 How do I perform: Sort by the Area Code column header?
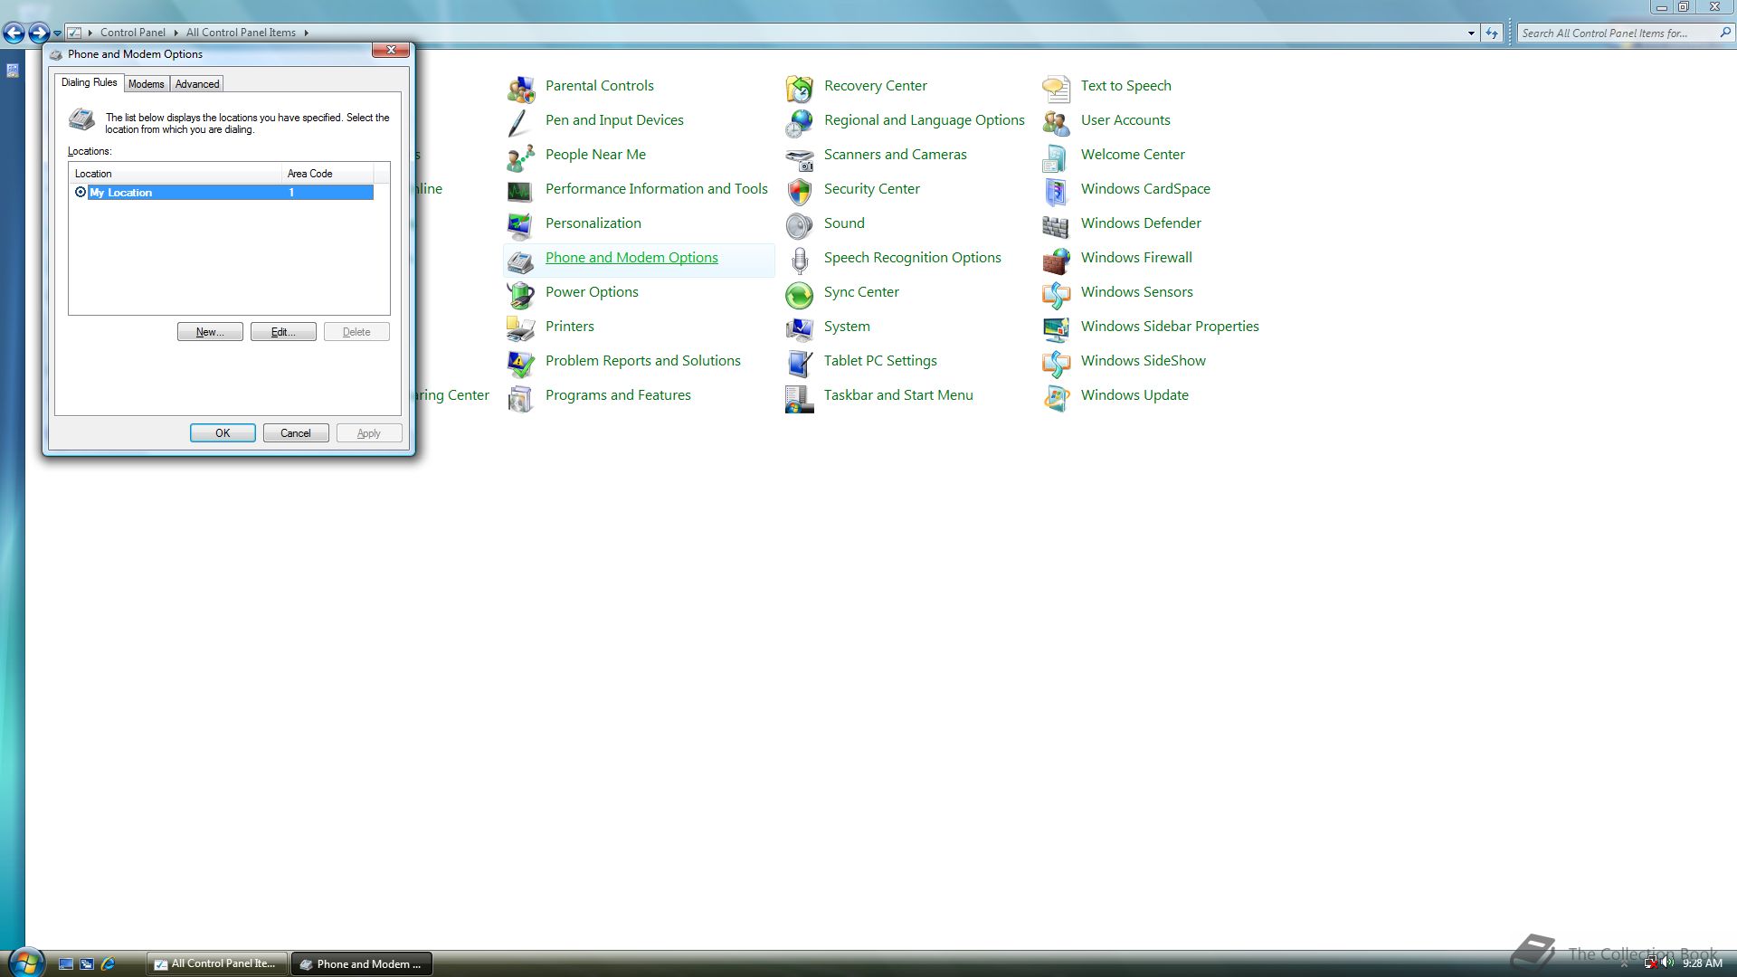(327, 174)
